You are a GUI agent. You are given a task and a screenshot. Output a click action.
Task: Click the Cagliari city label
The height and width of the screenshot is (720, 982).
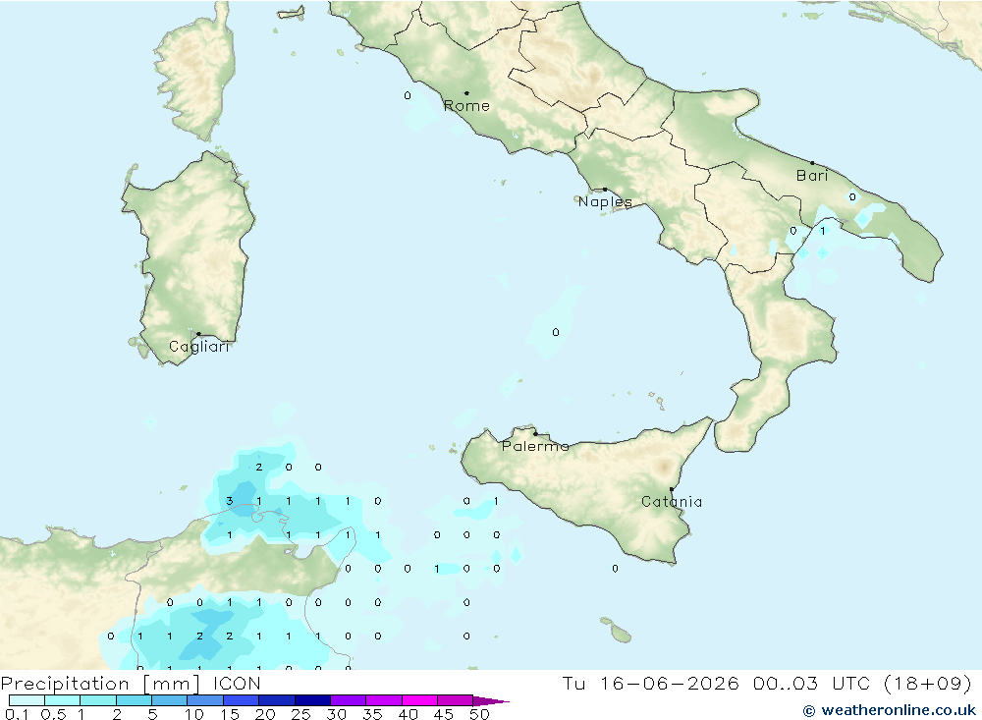[x=199, y=347]
